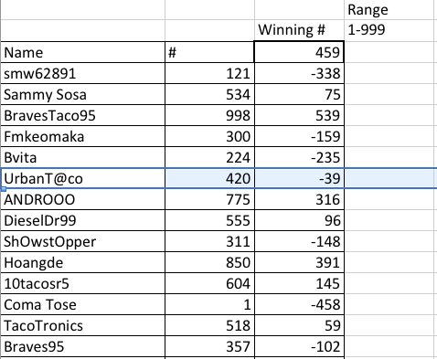
Task: Select the cell containing smw62891
Action: [83, 73]
